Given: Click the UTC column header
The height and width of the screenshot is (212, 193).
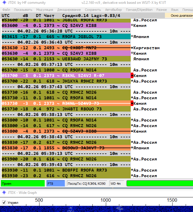Looking at the screenshot, I should click(6, 16).
